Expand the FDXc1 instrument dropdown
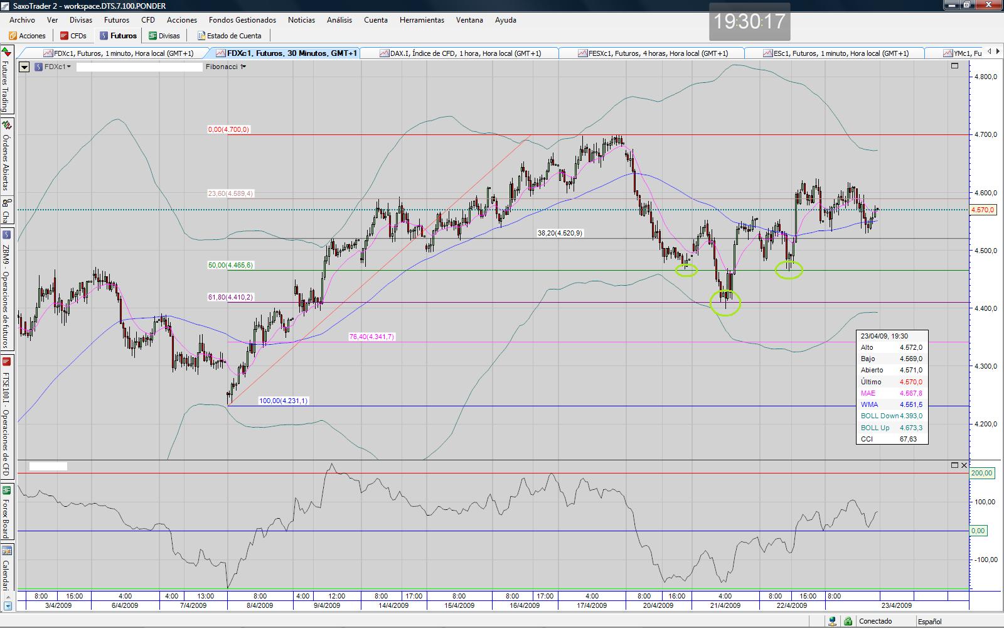Image resolution: width=1004 pixels, height=628 pixels. (53, 67)
